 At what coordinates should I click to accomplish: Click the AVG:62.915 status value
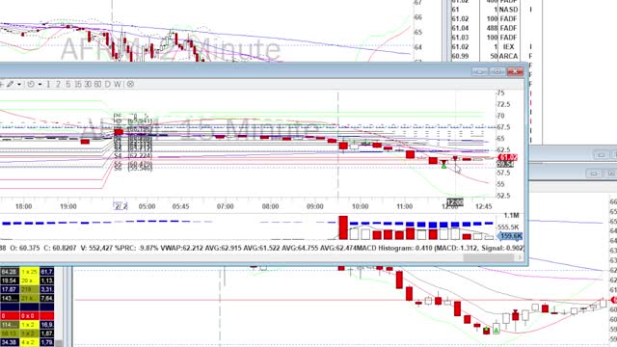[223, 249]
